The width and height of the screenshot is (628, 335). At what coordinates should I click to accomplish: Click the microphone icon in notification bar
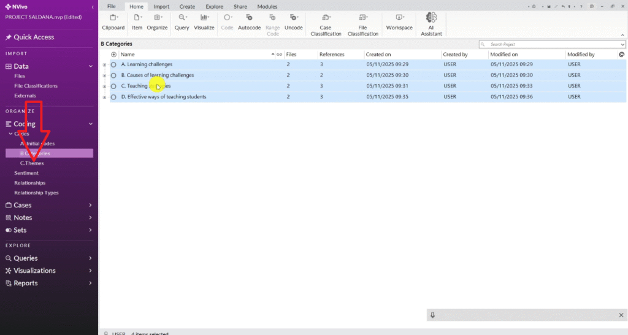coord(433,315)
